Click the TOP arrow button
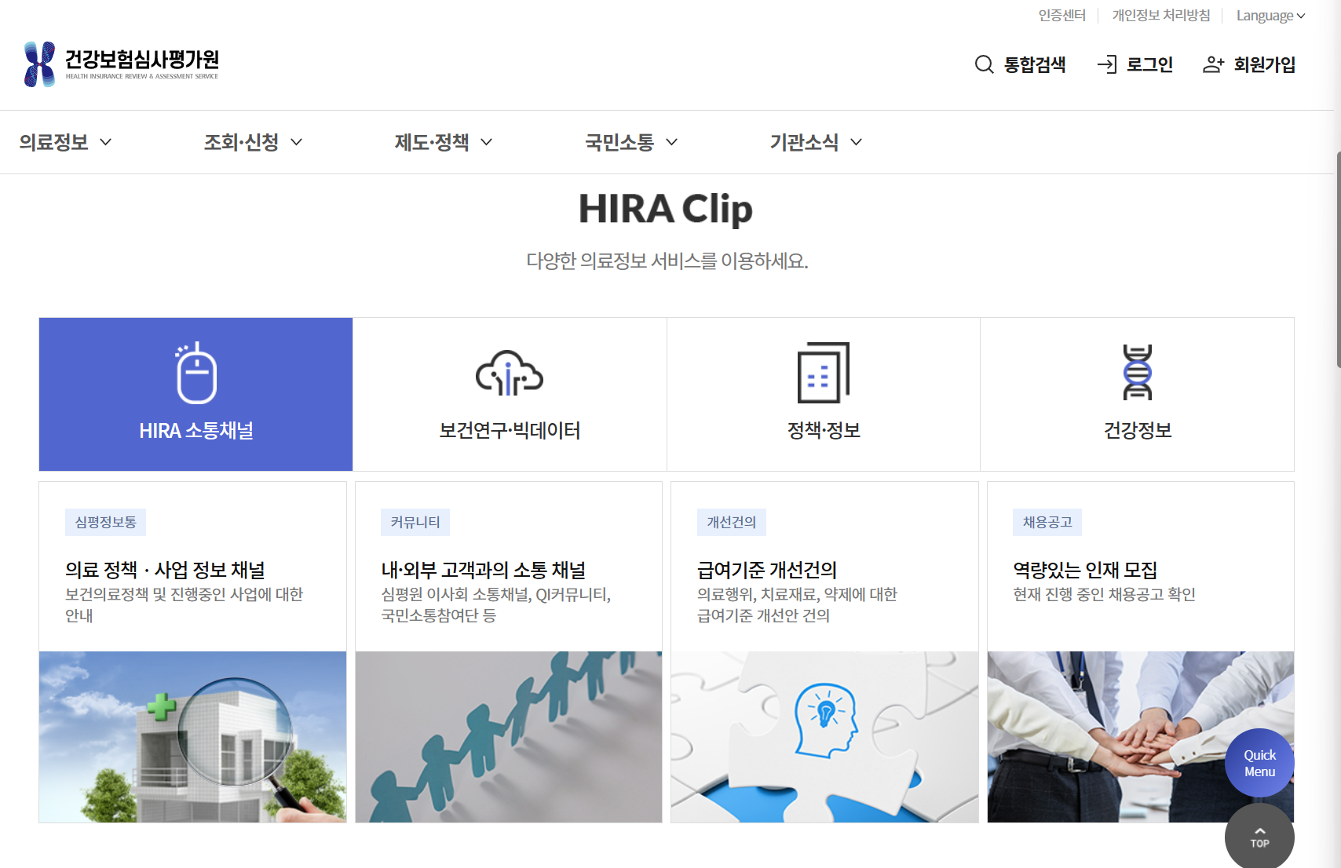This screenshot has width=1341, height=868. (1259, 837)
